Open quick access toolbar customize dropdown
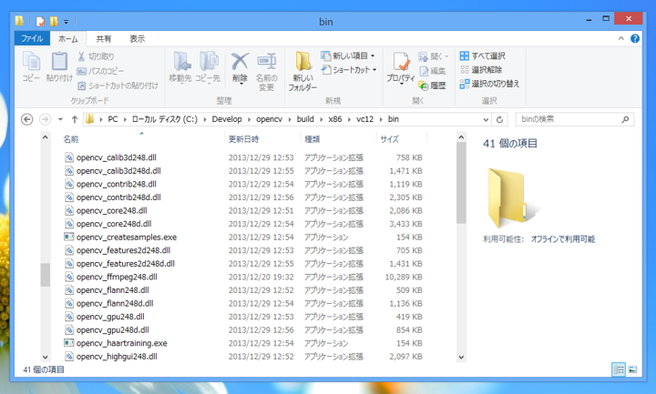The height and width of the screenshot is (394, 656). click(x=67, y=21)
